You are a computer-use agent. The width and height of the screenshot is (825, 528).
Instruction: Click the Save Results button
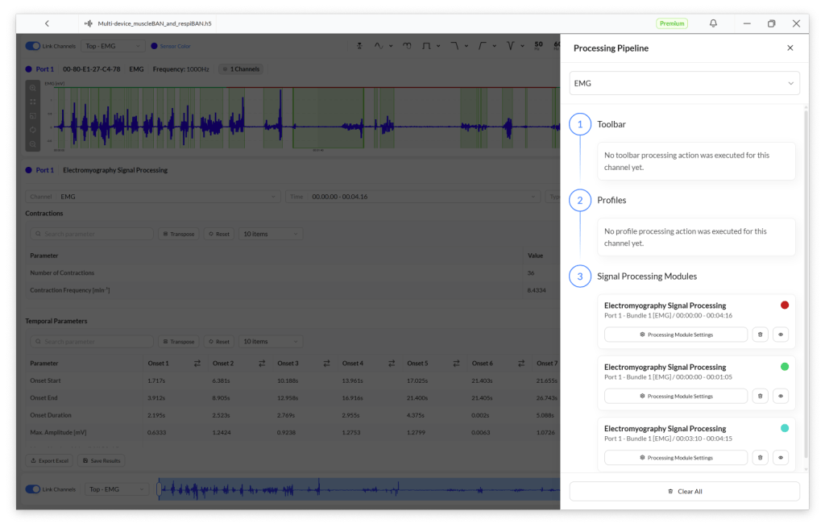coord(102,461)
